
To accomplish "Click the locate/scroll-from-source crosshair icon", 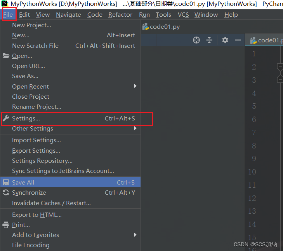I will 196,40.
